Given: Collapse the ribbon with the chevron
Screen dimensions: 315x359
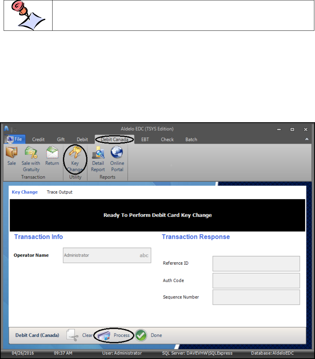Looking at the screenshot, I should pos(307,139).
